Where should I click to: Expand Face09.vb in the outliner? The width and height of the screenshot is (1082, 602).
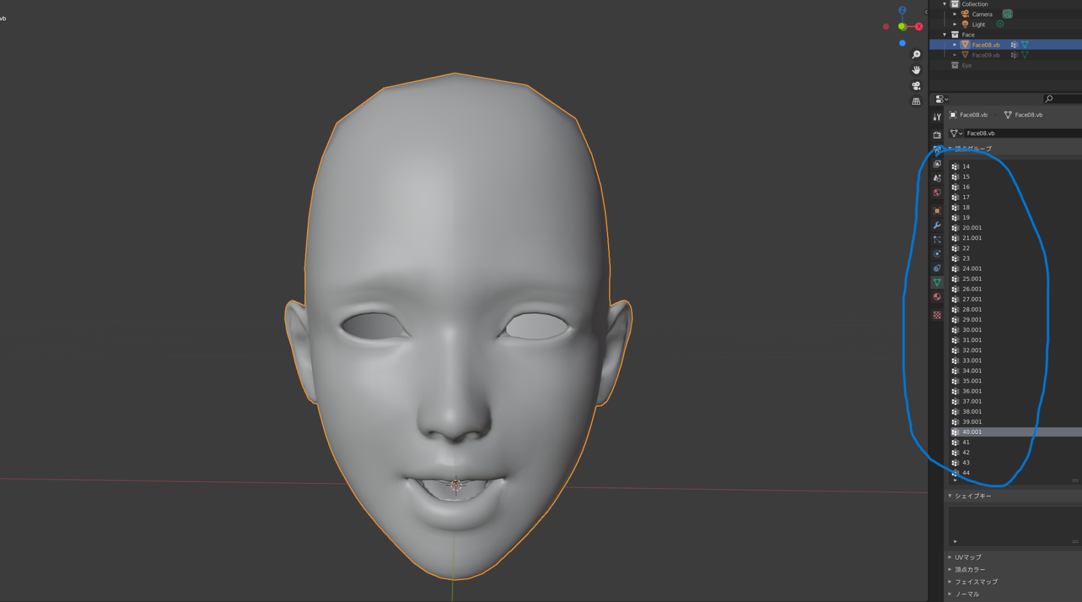pos(955,55)
